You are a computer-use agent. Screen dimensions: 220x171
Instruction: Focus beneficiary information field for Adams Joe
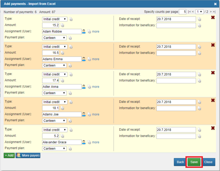point(176,108)
